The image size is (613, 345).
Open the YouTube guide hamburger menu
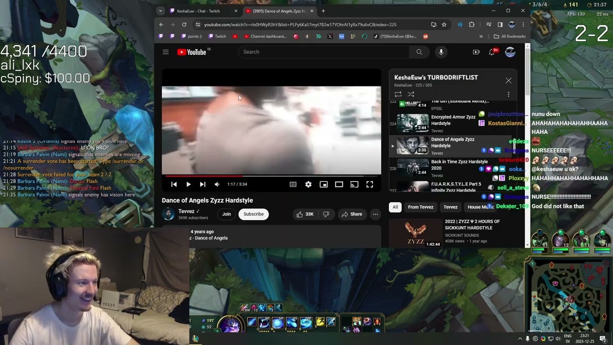tap(166, 52)
